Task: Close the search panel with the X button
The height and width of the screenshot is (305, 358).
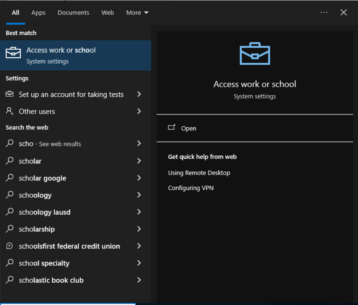Action: click(344, 13)
